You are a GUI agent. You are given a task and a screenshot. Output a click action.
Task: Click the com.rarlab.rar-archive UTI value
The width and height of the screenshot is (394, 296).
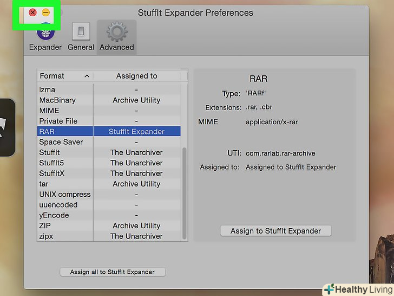click(280, 153)
